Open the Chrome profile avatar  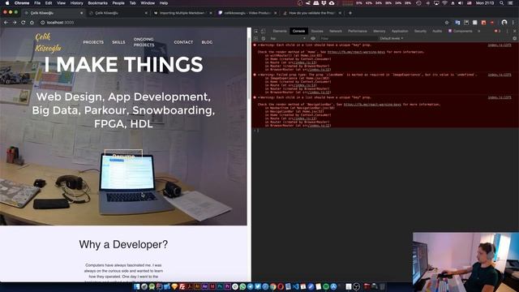(x=504, y=23)
